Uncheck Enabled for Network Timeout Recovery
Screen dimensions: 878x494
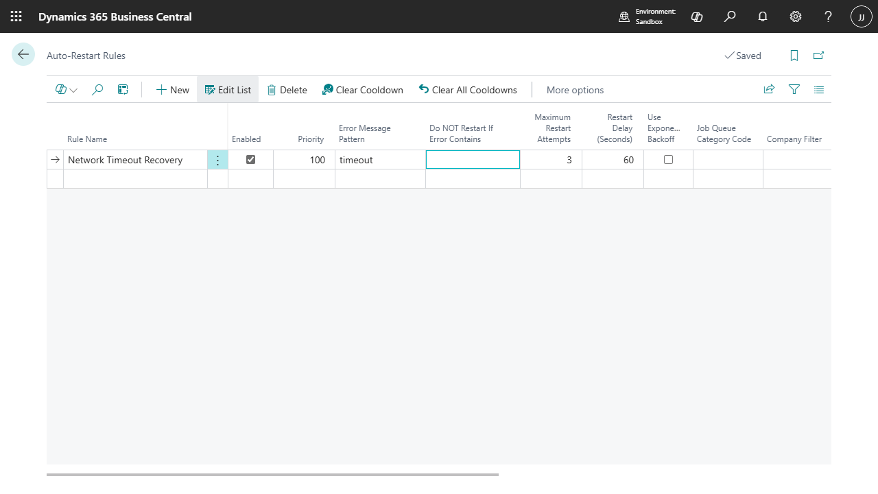(250, 160)
